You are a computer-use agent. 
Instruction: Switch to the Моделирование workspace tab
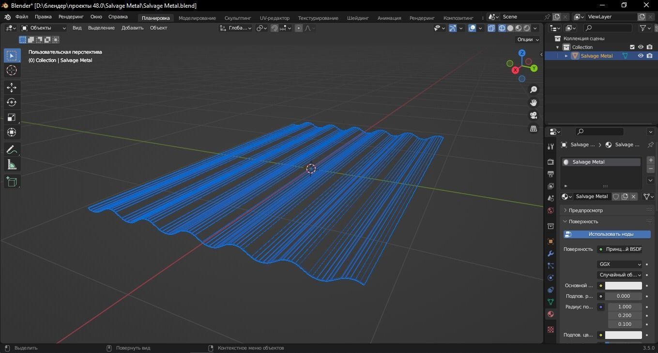click(x=197, y=18)
